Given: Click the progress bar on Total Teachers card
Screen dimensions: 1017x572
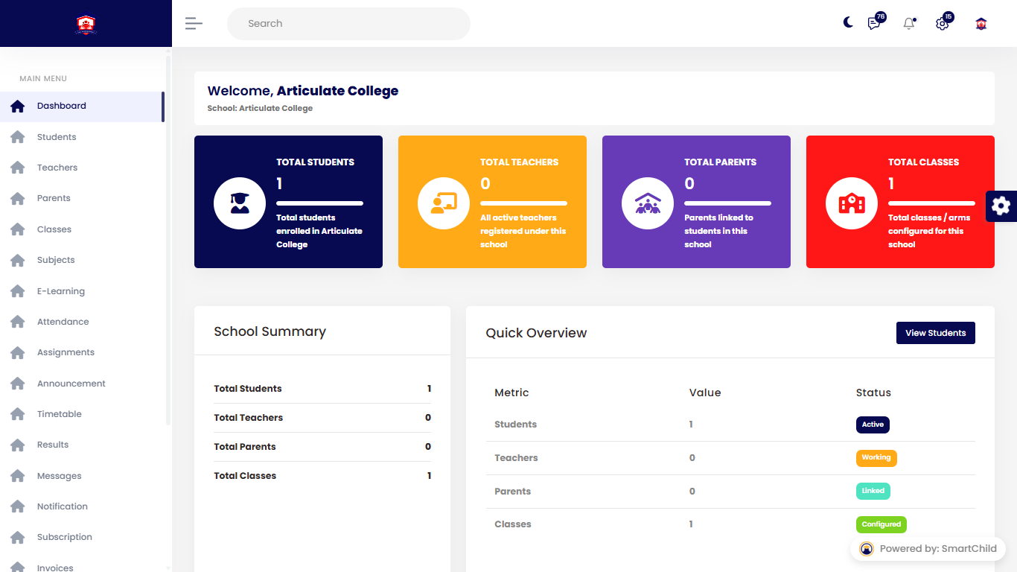Looking at the screenshot, I should (x=524, y=203).
